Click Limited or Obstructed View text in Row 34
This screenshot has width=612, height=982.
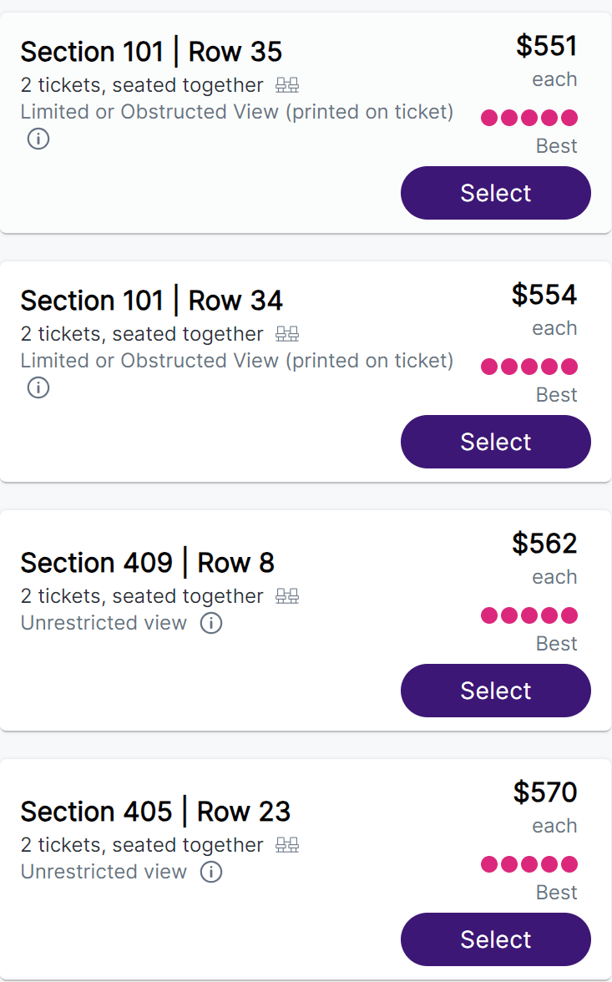[x=236, y=361]
